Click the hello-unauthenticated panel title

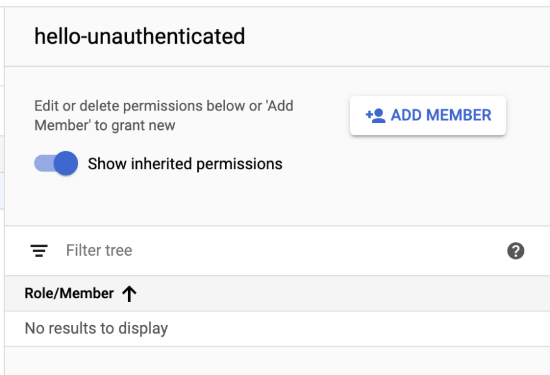(x=139, y=36)
